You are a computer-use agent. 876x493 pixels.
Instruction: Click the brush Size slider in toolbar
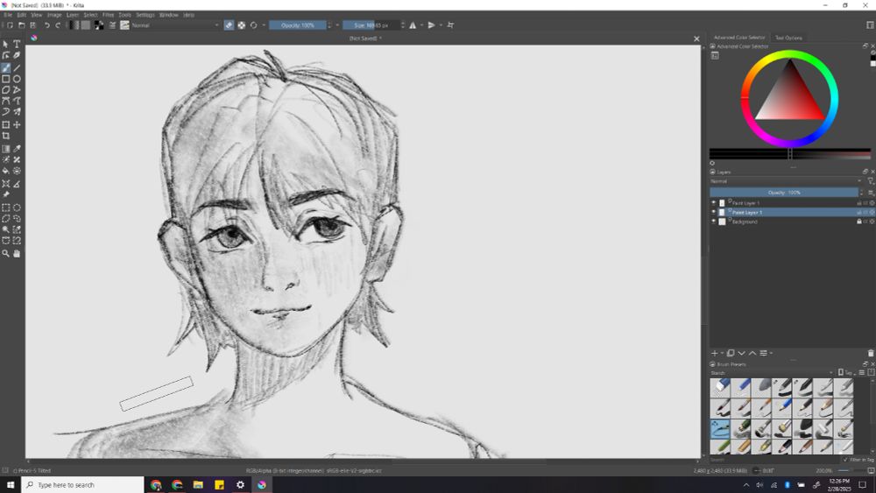[371, 25]
